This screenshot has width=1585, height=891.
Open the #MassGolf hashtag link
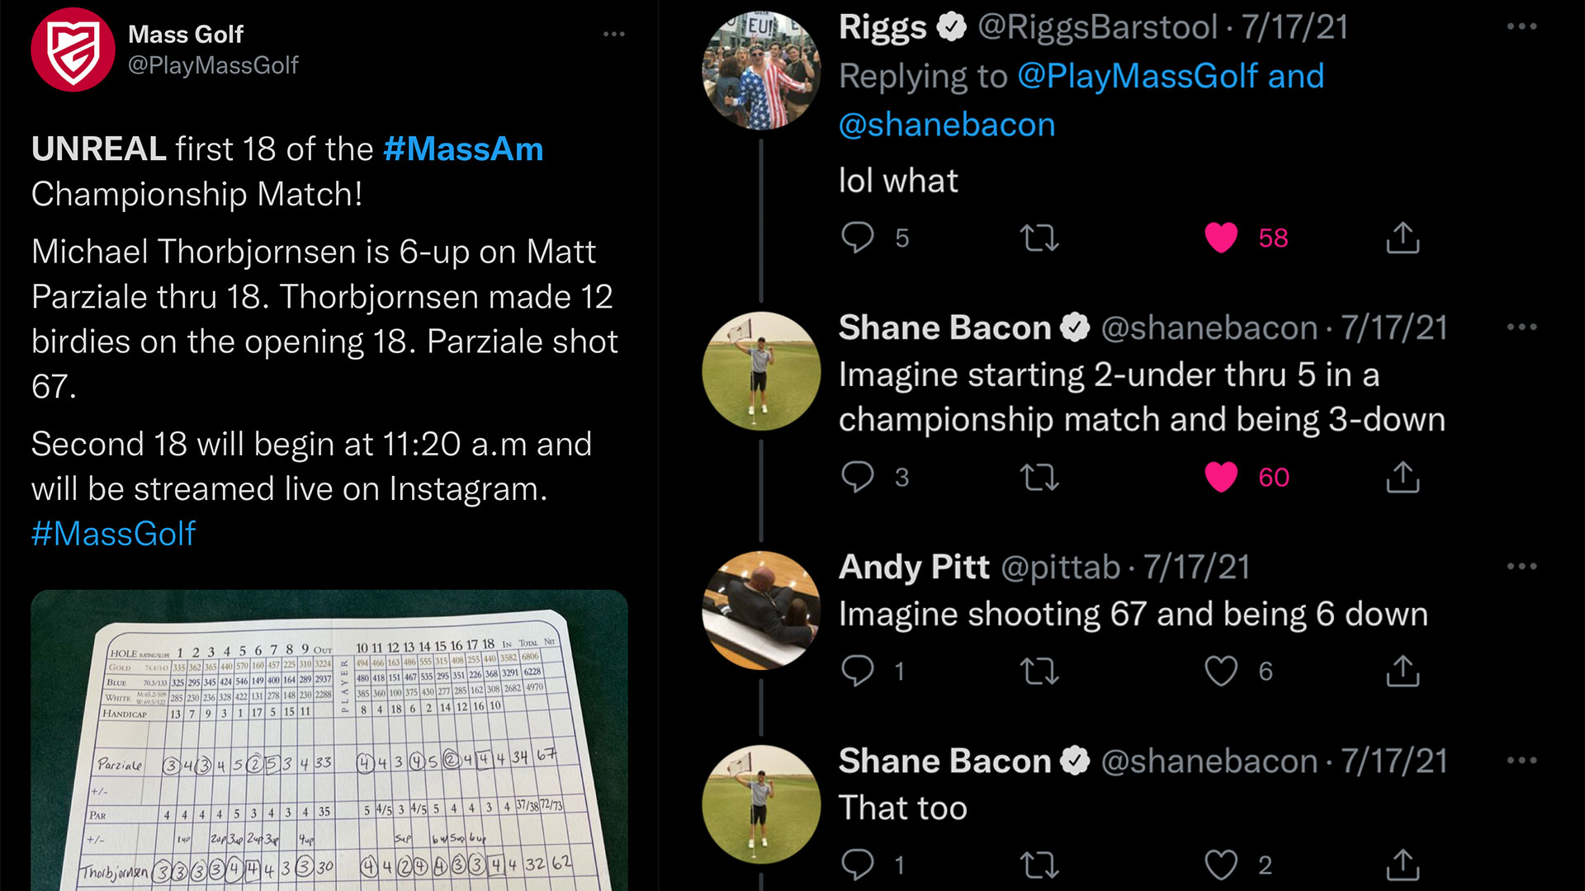[113, 534]
